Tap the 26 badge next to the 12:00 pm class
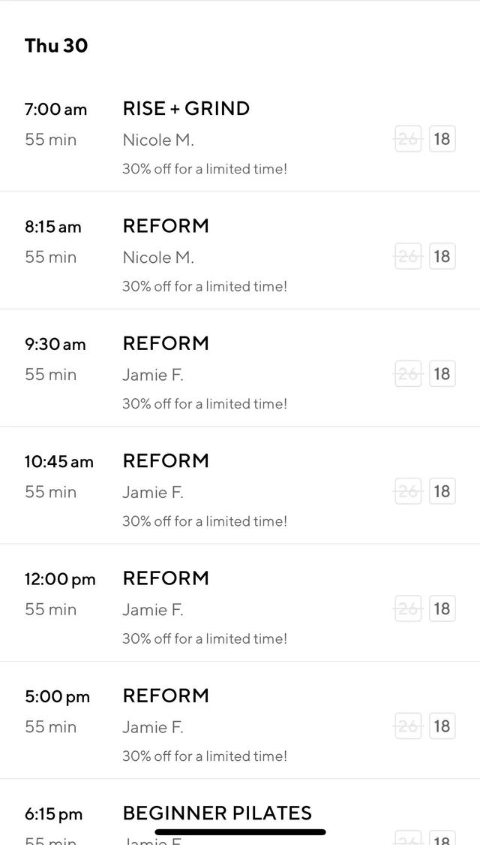The height and width of the screenshot is (845, 480). (x=408, y=608)
